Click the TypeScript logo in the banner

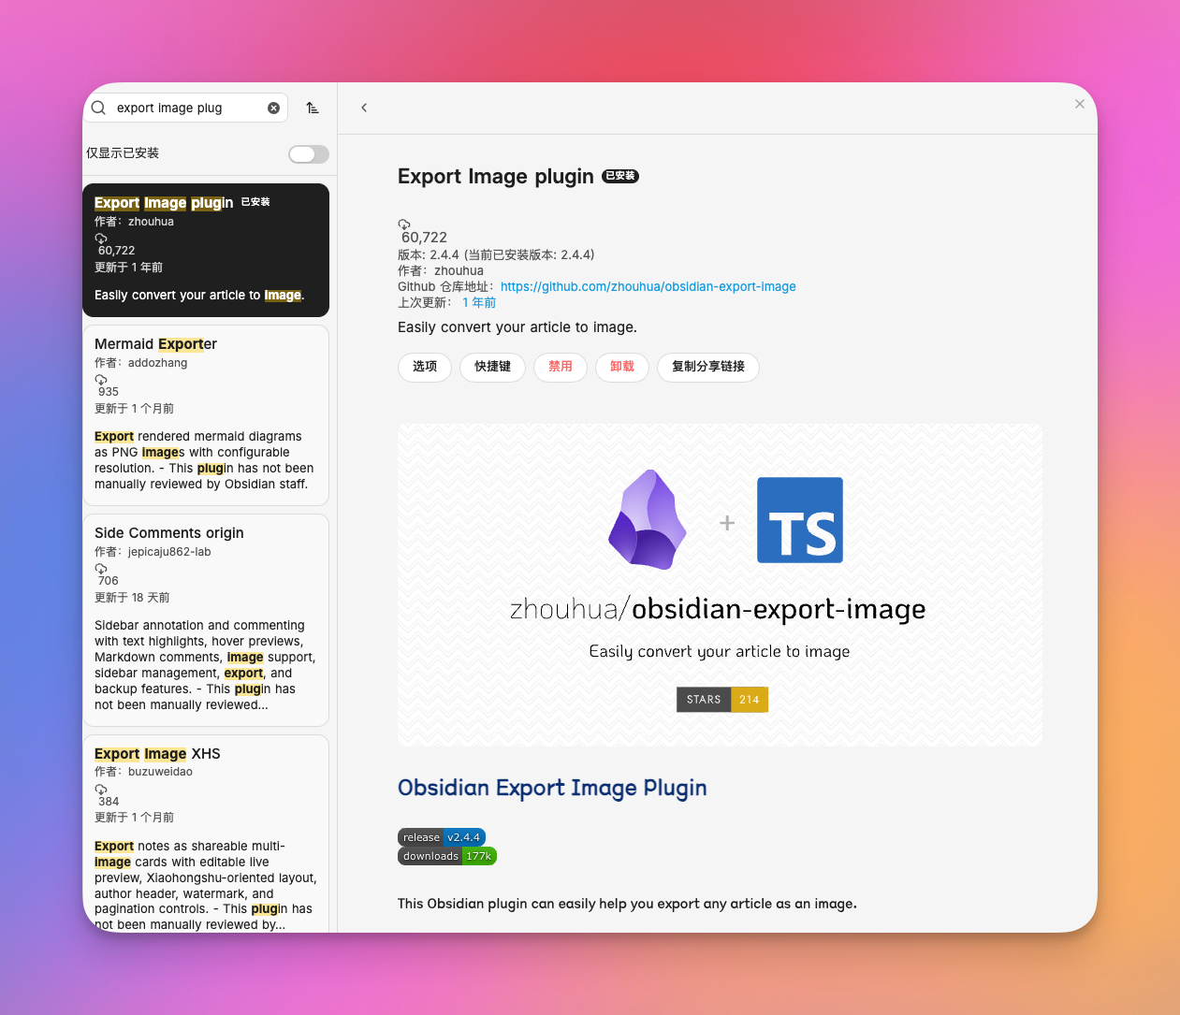pos(800,520)
